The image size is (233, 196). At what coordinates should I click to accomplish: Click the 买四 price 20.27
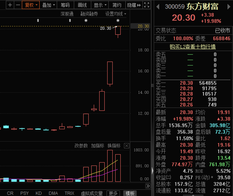186,99
